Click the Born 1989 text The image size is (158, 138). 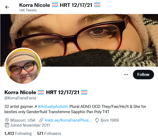coord(110,120)
